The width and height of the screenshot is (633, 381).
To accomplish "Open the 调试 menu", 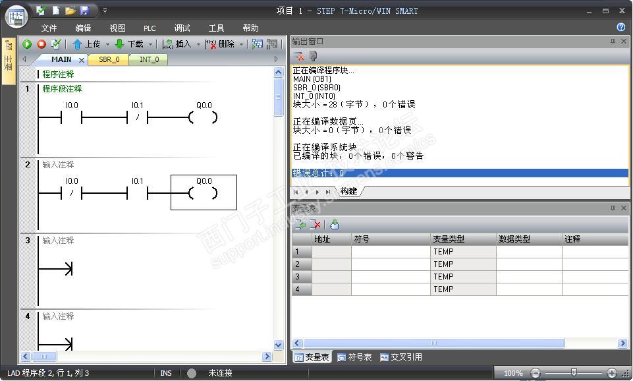I will pos(182,28).
